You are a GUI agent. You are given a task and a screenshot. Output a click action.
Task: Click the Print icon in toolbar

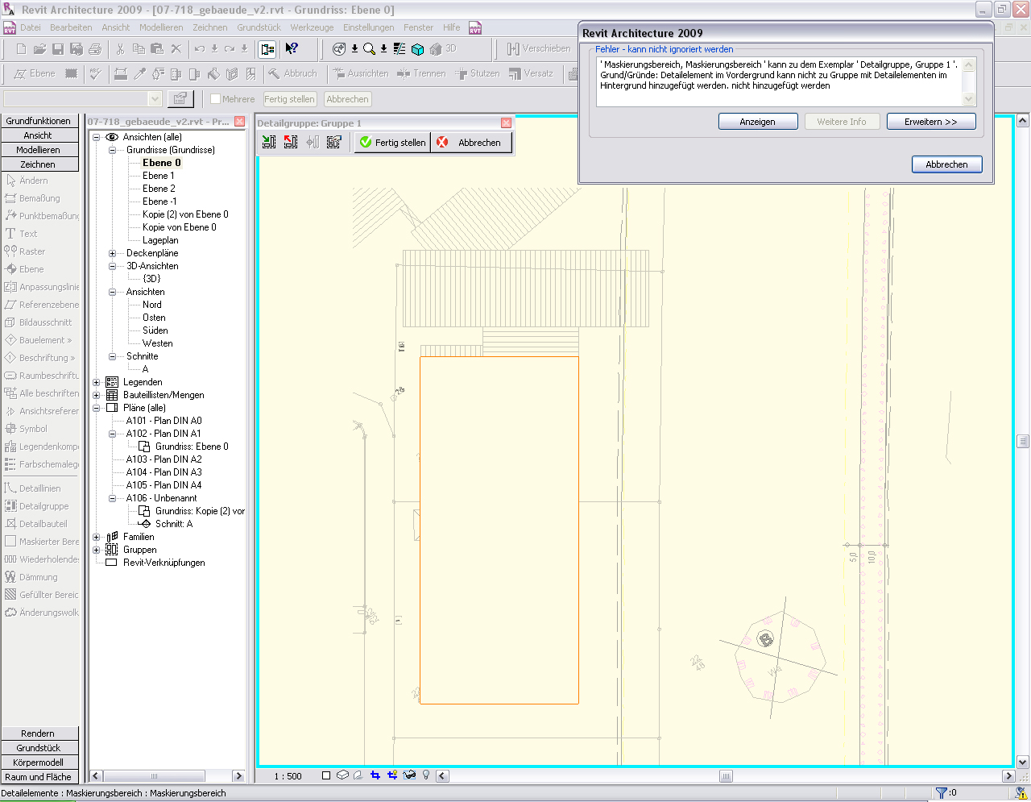click(x=95, y=49)
